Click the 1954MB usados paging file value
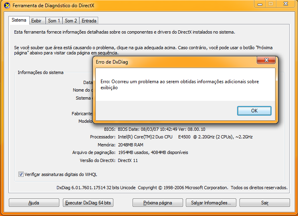Image resolution: width=298 pixels, height=216 pixels. coord(153,152)
